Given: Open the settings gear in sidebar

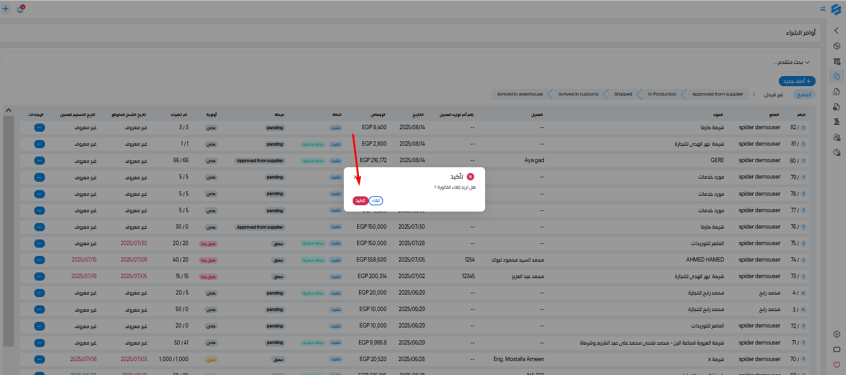Looking at the screenshot, I should (837, 334).
